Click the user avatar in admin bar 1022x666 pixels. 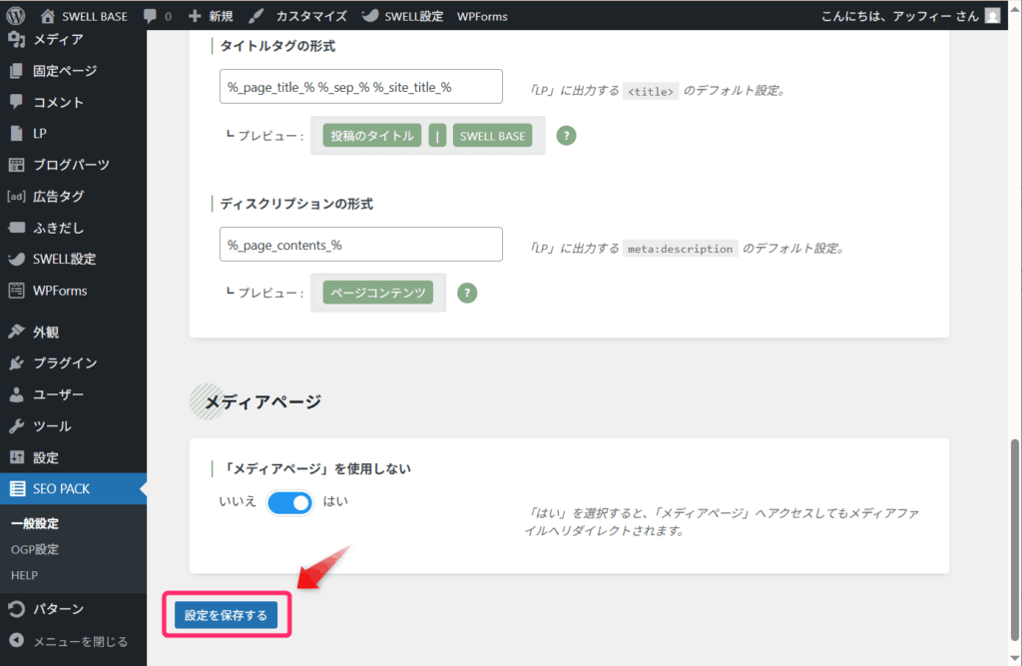992,16
